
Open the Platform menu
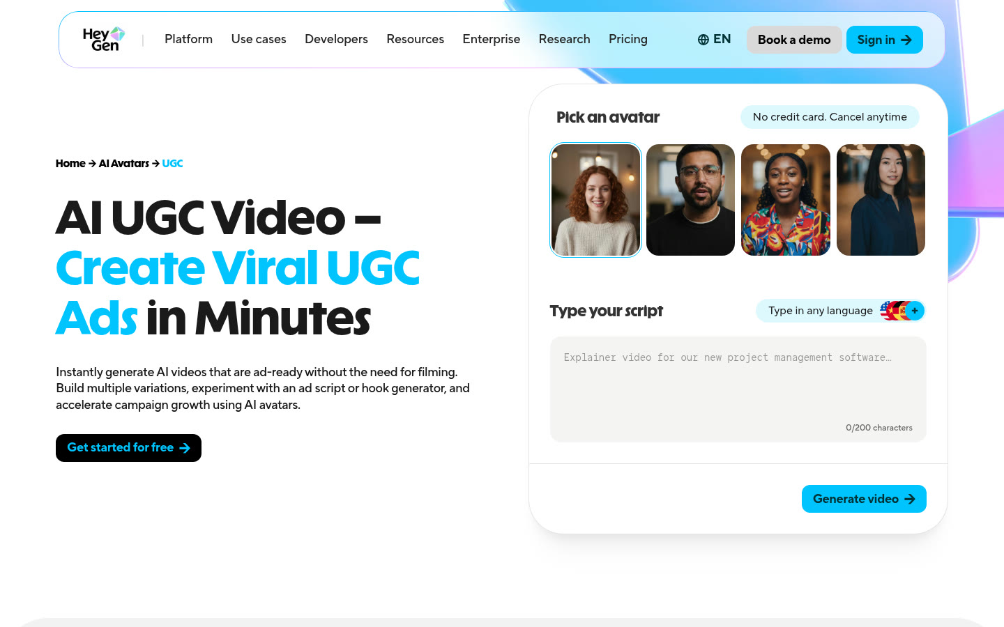coord(188,39)
